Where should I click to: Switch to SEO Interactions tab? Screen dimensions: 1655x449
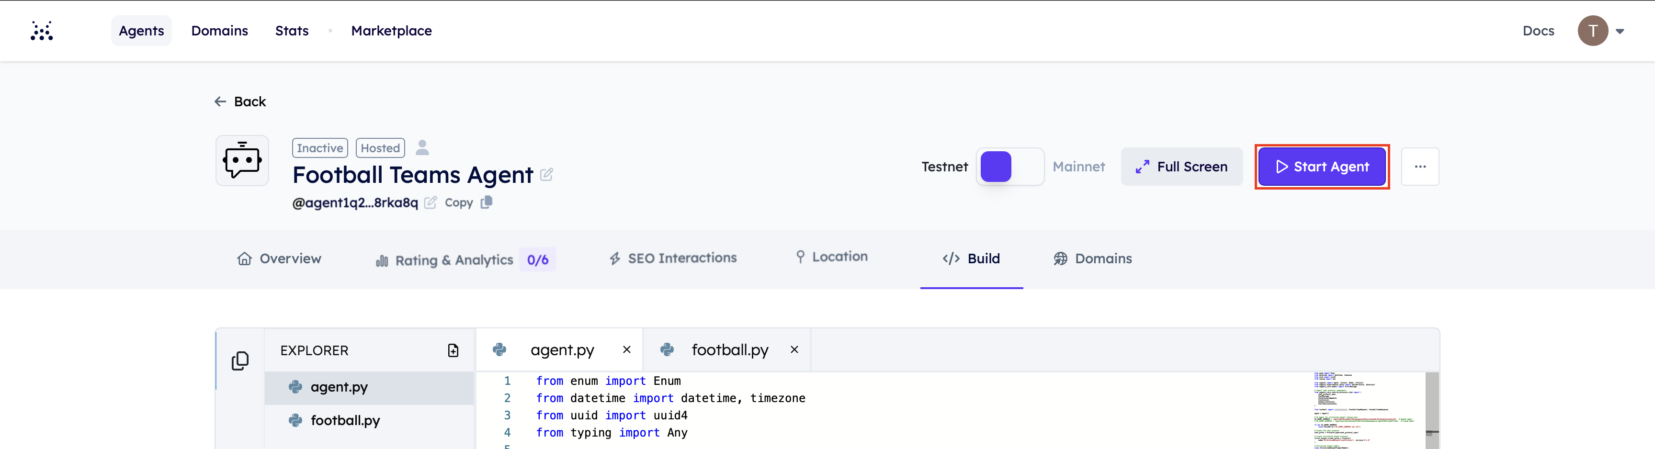673,258
